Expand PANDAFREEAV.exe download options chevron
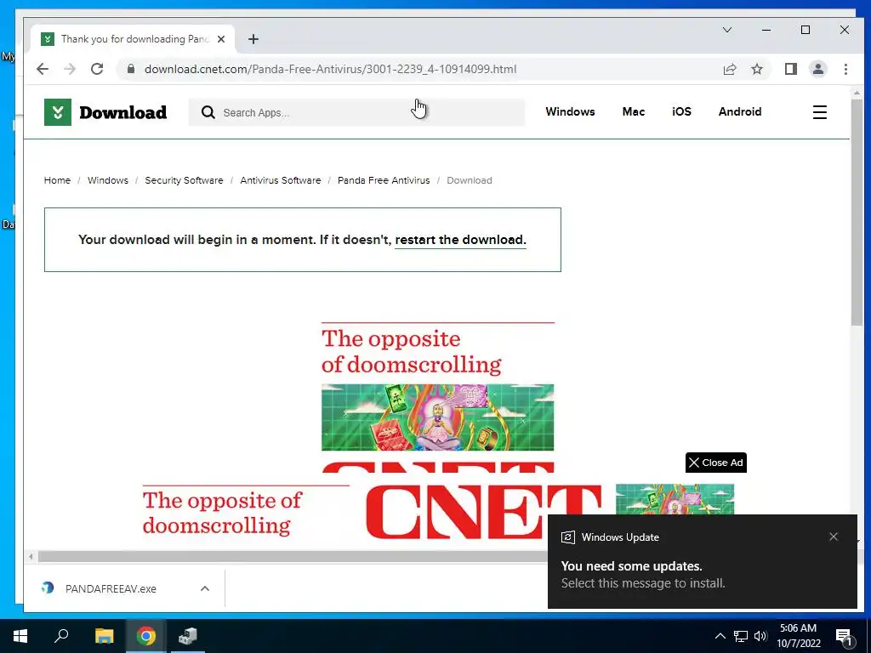871x653 pixels. coord(205,588)
